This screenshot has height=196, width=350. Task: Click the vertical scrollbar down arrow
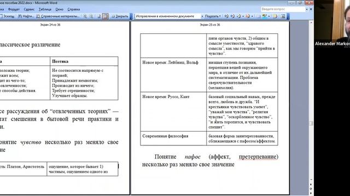click(x=311, y=180)
